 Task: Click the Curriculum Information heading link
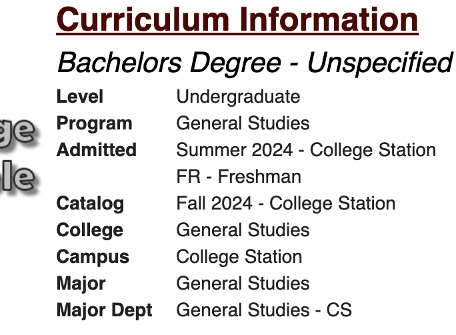pos(237,20)
